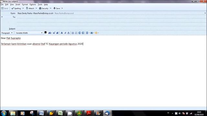The width and height of the screenshot is (207, 116).
Task: Show hidden tray icons arrow
Action: (x=172, y=113)
